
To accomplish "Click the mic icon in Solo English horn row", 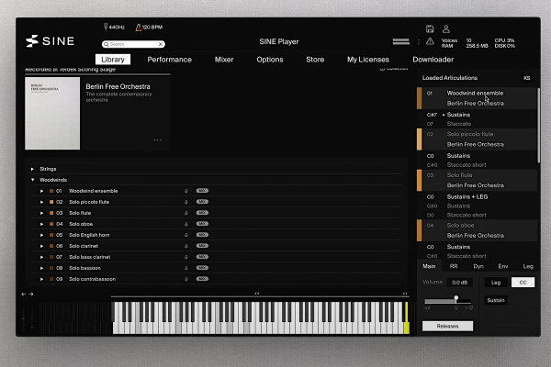I will point(186,235).
